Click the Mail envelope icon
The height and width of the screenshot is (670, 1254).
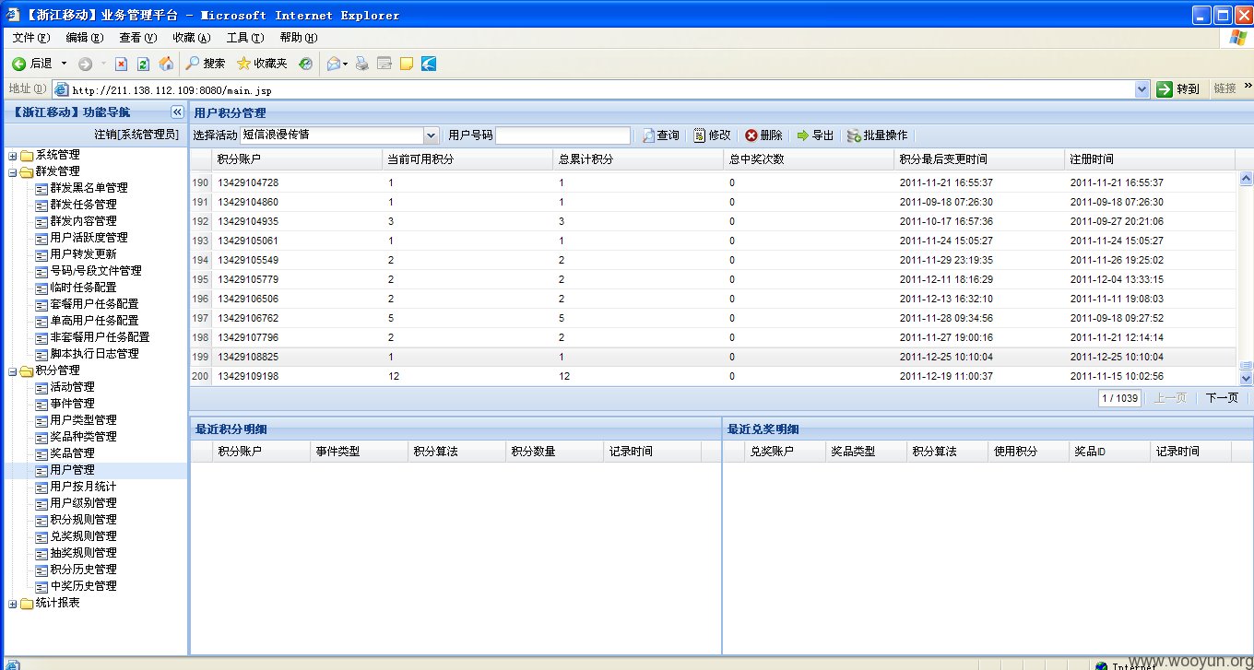click(x=333, y=64)
